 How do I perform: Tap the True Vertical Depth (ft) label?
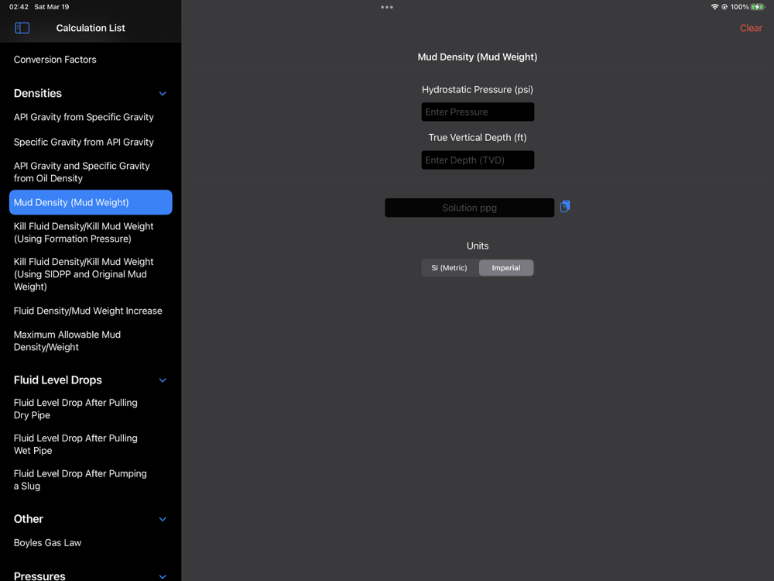(478, 137)
